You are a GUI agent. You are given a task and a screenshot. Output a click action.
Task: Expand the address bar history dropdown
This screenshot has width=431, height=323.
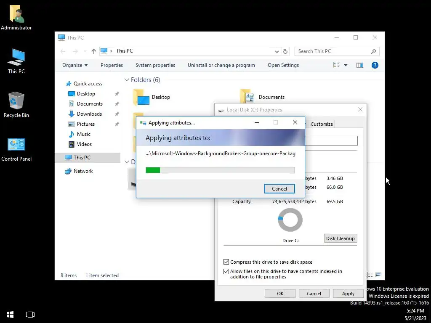tap(277, 51)
